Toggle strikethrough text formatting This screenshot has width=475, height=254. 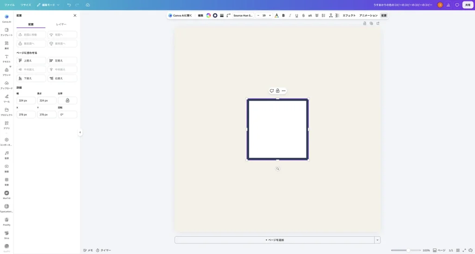tap(303, 15)
